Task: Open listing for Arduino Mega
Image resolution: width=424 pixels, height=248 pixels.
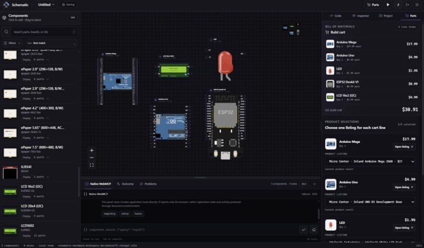Action: pos(404,147)
